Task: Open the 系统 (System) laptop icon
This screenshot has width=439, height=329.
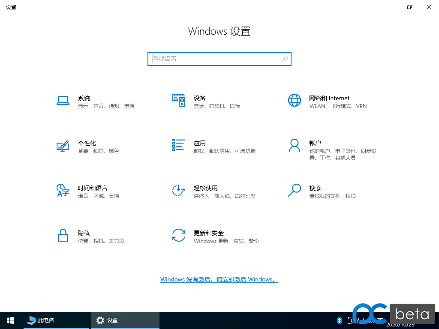Action: (x=63, y=100)
